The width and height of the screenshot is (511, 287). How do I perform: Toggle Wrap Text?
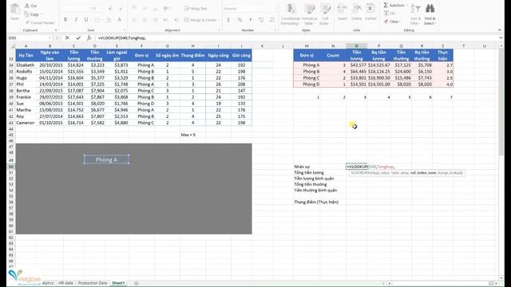[x=196, y=9]
